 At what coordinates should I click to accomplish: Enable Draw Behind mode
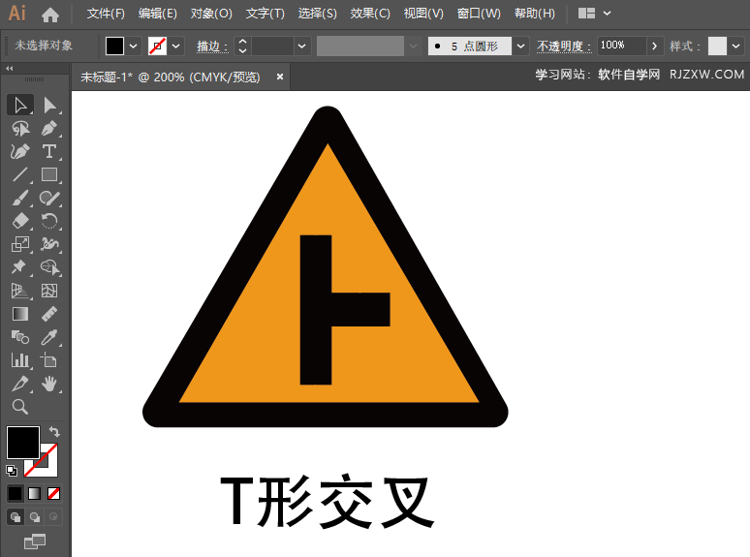(x=35, y=517)
